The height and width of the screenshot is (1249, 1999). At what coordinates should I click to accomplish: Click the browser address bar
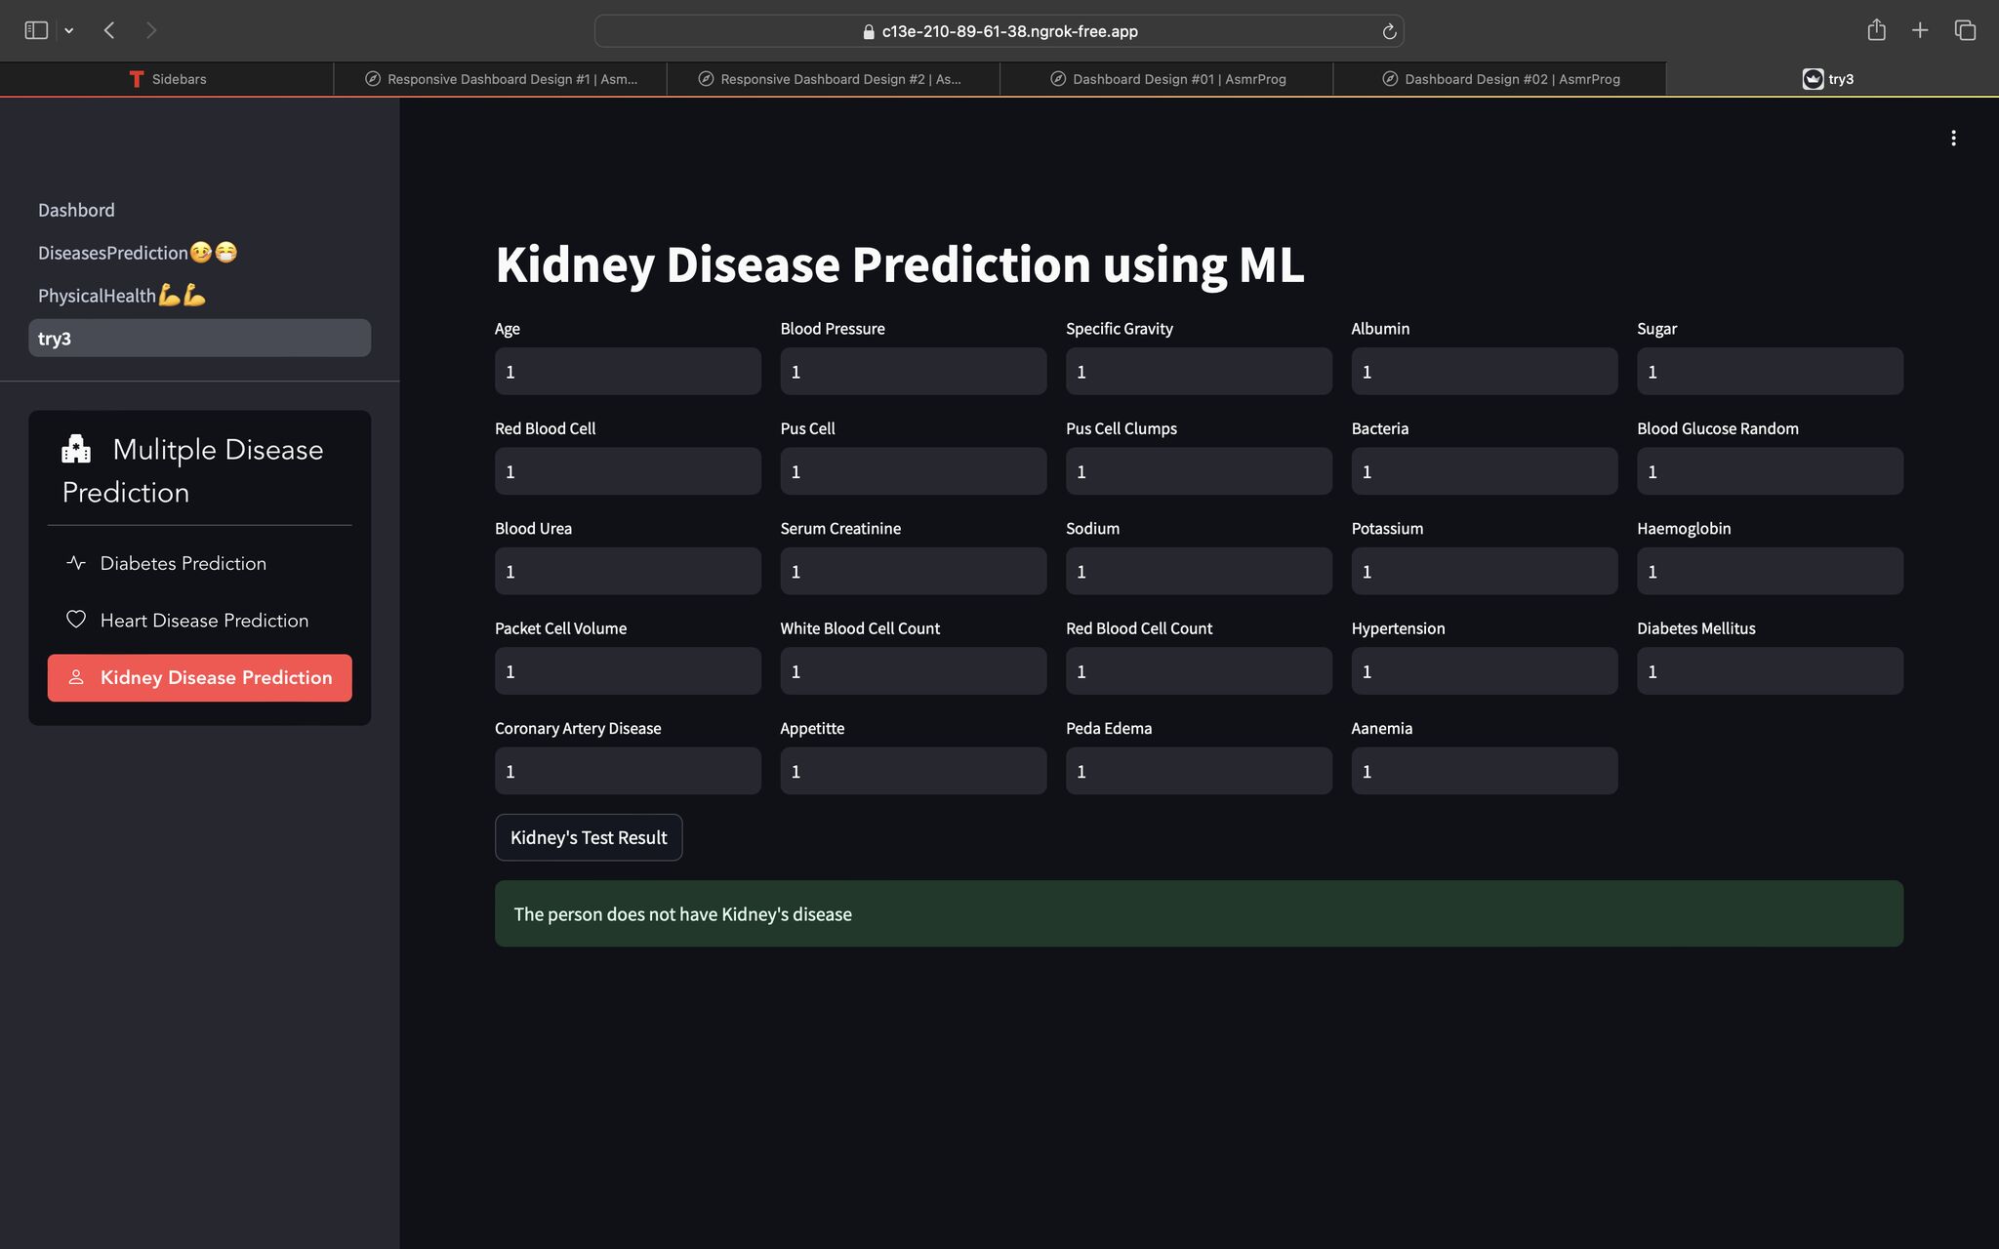[x=999, y=31]
